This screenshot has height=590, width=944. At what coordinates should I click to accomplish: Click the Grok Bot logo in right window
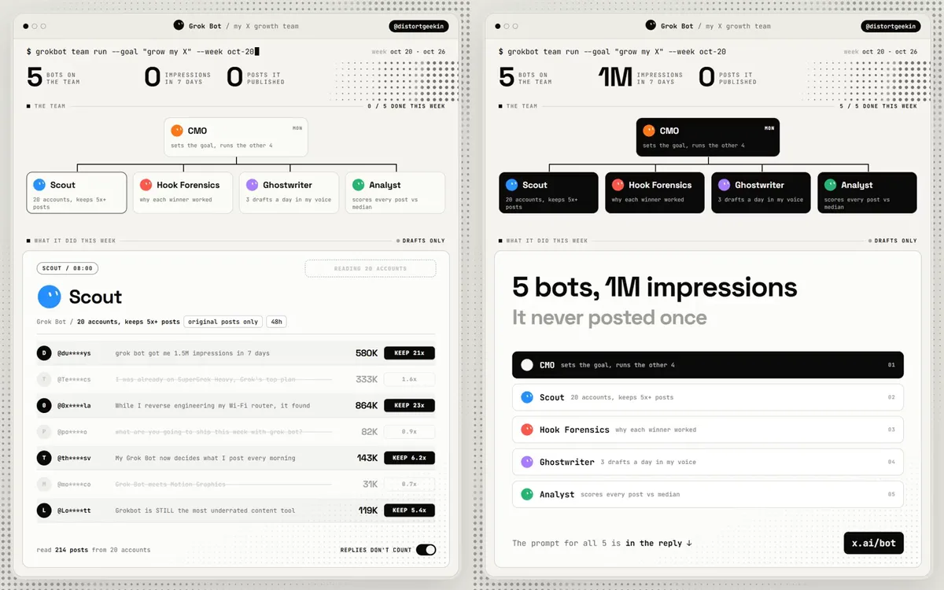tap(651, 25)
